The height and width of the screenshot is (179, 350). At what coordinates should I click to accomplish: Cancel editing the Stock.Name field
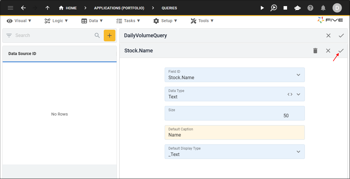coord(328,51)
